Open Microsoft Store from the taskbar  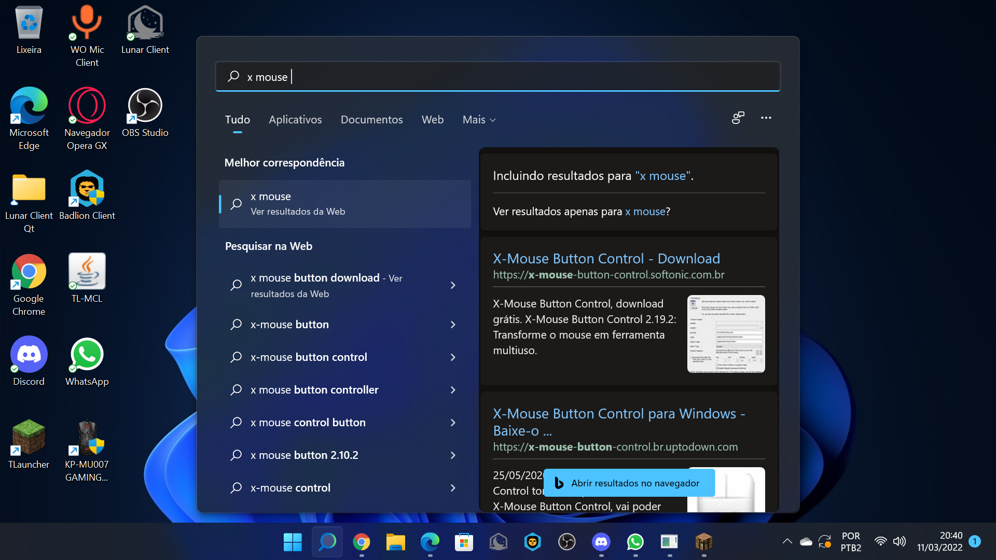tap(464, 542)
